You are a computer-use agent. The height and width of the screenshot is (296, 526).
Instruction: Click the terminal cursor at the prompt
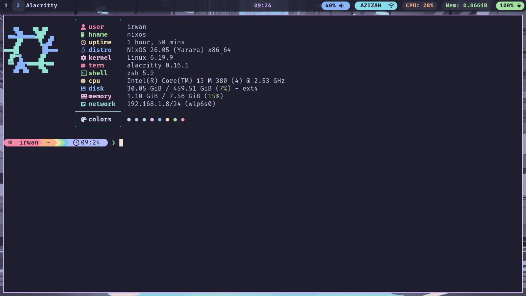pyautogui.click(x=121, y=143)
